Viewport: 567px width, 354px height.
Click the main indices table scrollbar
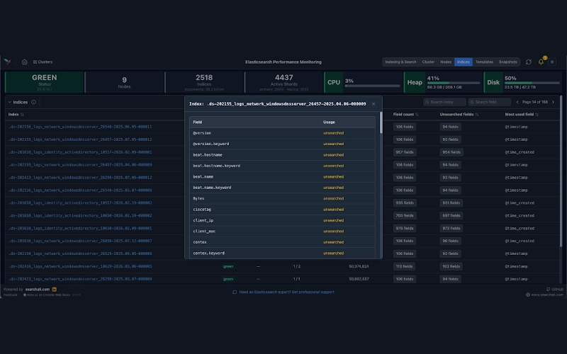[x=561, y=171]
